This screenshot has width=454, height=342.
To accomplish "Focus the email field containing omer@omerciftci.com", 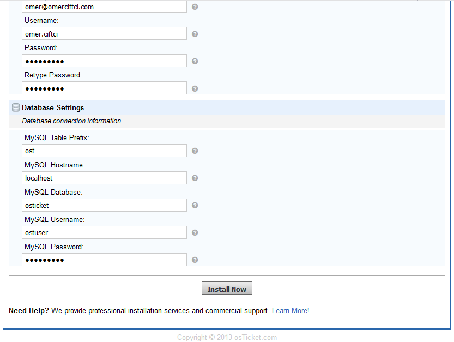I will pyautogui.click(x=104, y=7).
